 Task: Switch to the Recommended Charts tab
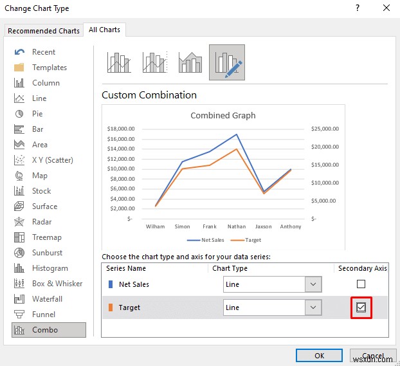point(44,31)
